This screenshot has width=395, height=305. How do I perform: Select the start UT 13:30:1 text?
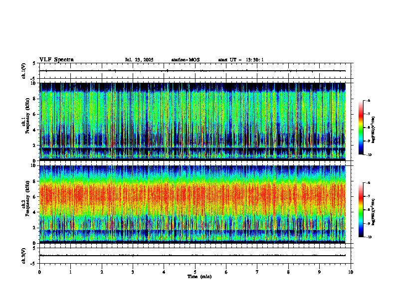tap(241, 60)
